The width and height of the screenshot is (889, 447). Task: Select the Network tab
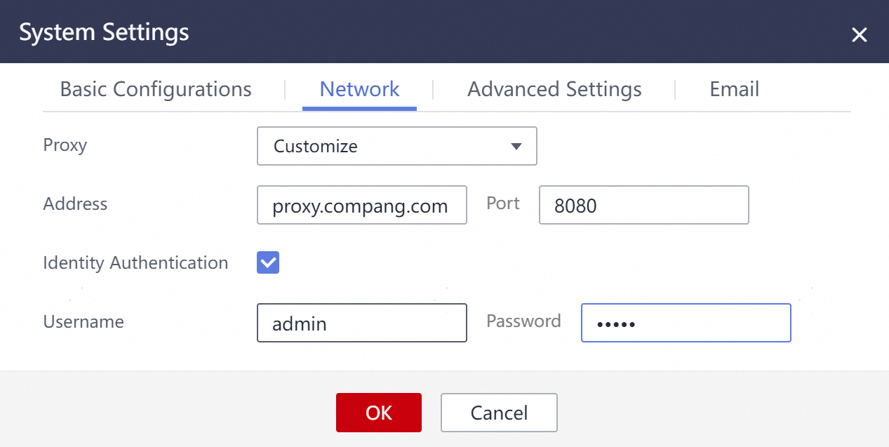coord(359,90)
